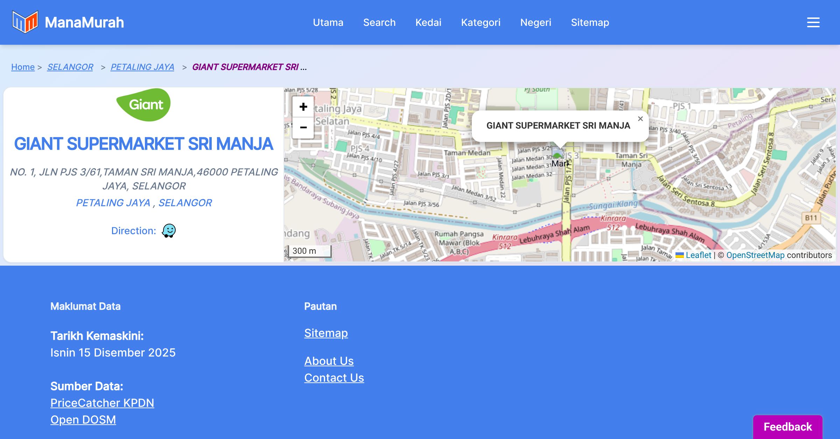Open the Open DOSM link
This screenshot has width=840, height=439.
point(83,419)
